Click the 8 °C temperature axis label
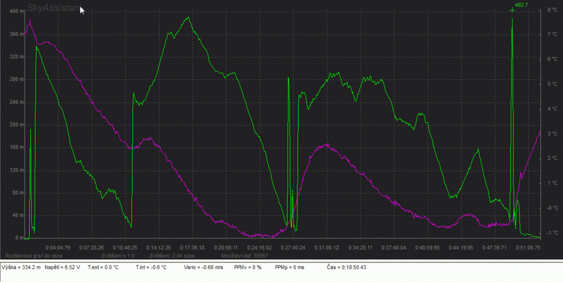 [550, 10]
